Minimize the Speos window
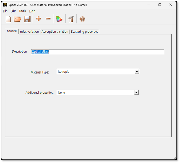Image resolution: width=180 pixels, height=163 pixels. pos(149,5)
